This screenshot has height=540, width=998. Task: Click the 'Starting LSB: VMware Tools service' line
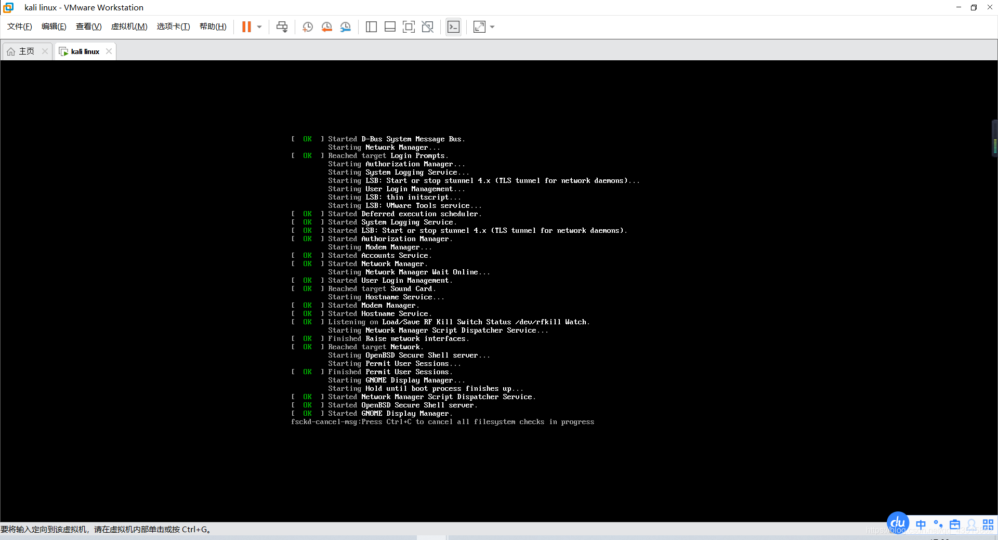(405, 206)
